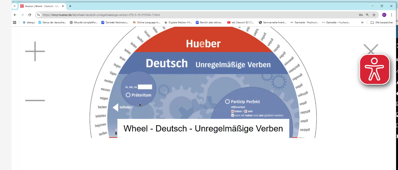Click the Hueber logo on the wheel
The width and height of the screenshot is (398, 170).
point(203,44)
